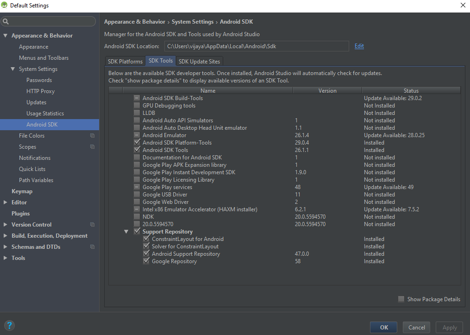Open Usage Statistics settings
The height and width of the screenshot is (335, 470).
coord(45,114)
